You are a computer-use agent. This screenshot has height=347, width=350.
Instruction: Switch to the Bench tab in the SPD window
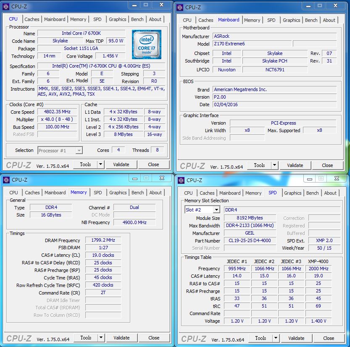[x=313, y=193]
